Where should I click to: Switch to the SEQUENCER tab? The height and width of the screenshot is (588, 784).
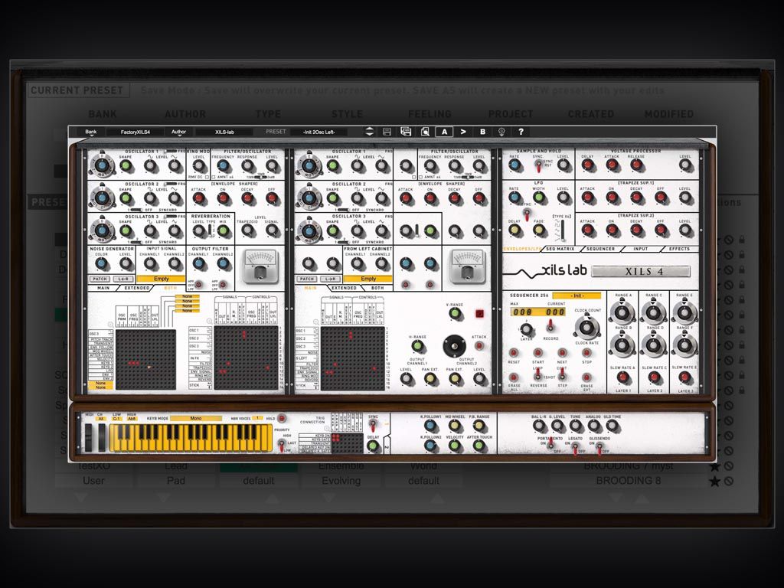600,248
